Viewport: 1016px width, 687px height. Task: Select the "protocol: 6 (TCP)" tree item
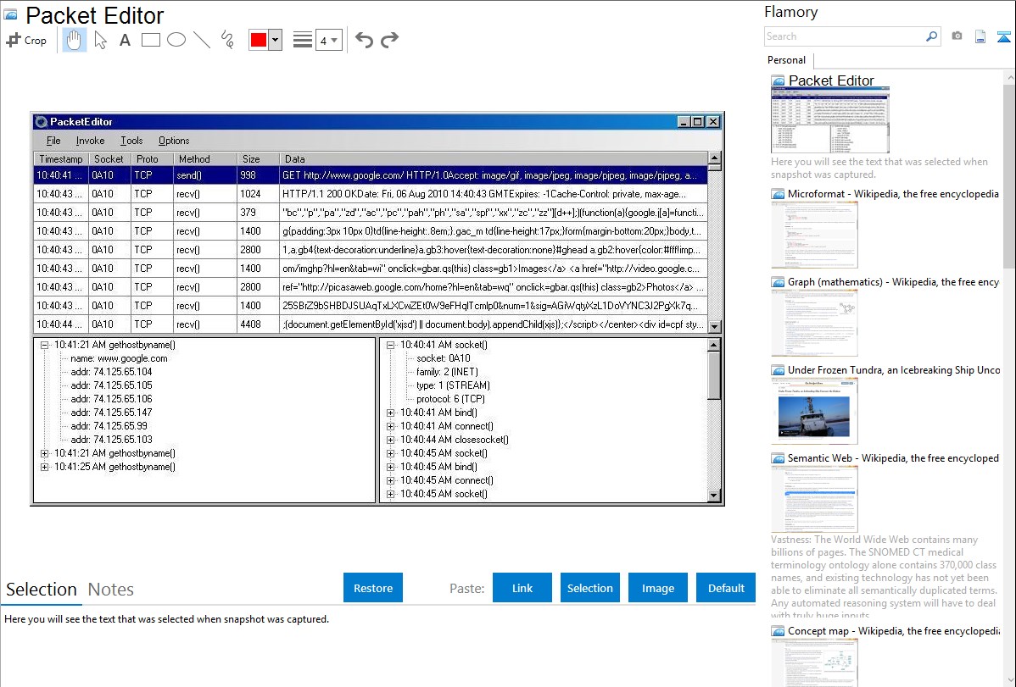tap(450, 399)
